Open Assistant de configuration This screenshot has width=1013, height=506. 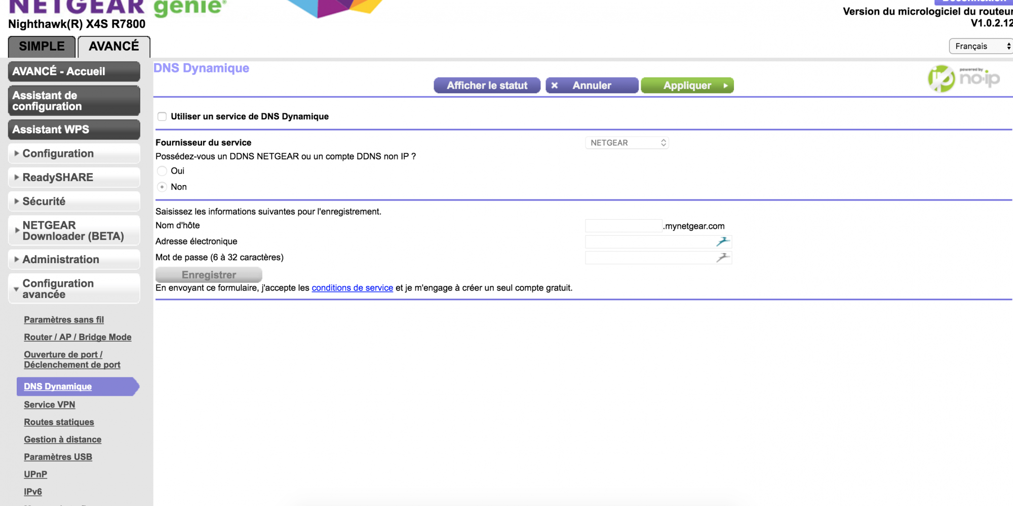point(74,101)
